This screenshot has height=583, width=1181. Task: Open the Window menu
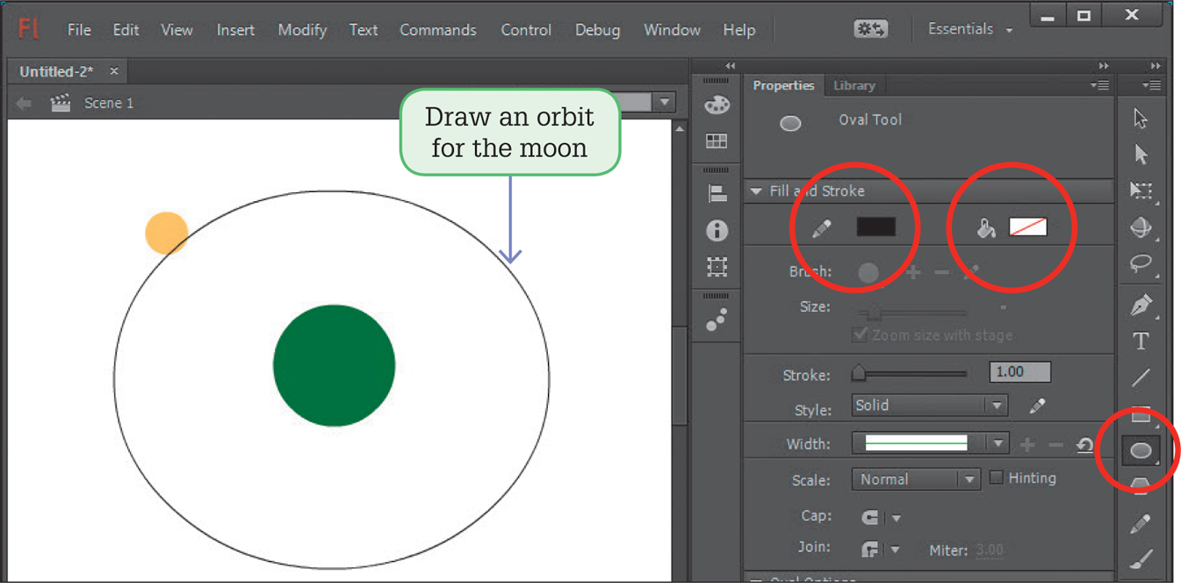pyautogui.click(x=672, y=30)
